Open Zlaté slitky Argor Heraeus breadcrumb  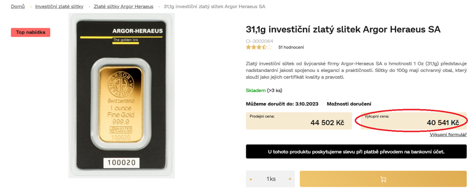point(123,6)
